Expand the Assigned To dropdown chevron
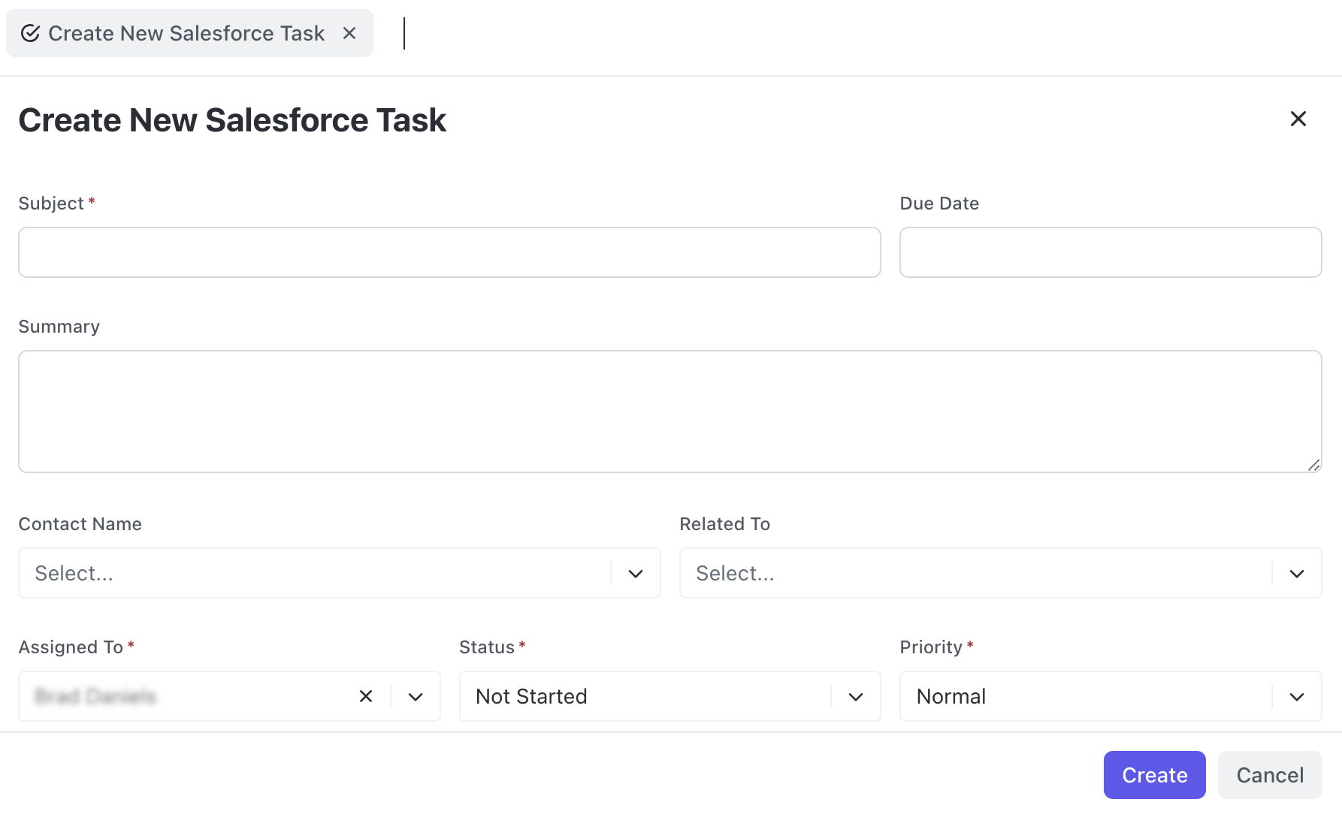 click(x=416, y=696)
